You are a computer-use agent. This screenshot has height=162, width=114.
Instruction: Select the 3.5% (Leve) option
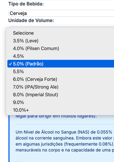pyautogui.click(x=61, y=41)
